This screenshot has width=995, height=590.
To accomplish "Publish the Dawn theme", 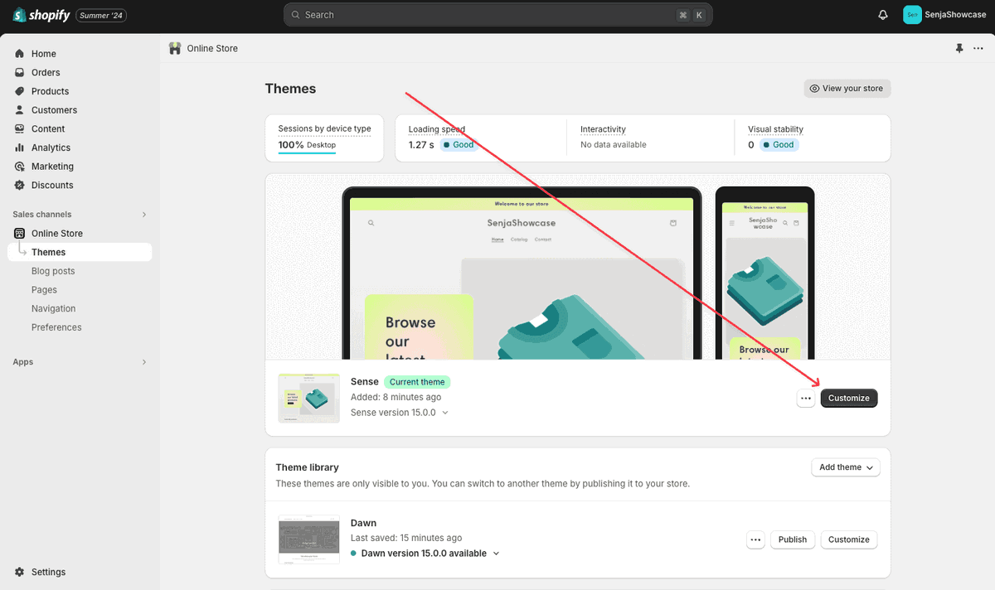I will click(793, 539).
